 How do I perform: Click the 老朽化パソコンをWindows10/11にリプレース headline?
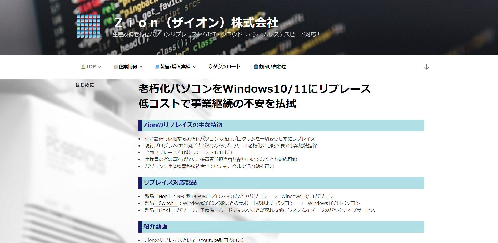(x=255, y=89)
